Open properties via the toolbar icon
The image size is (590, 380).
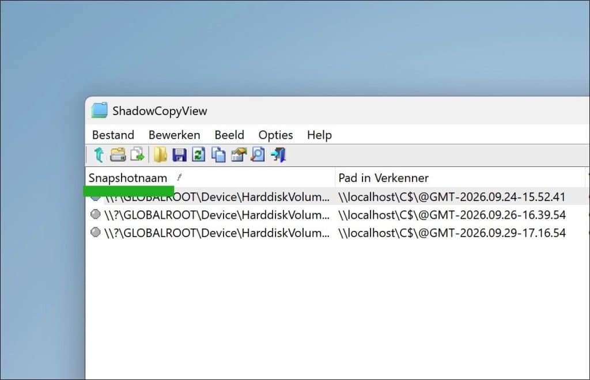click(x=239, y=154)
